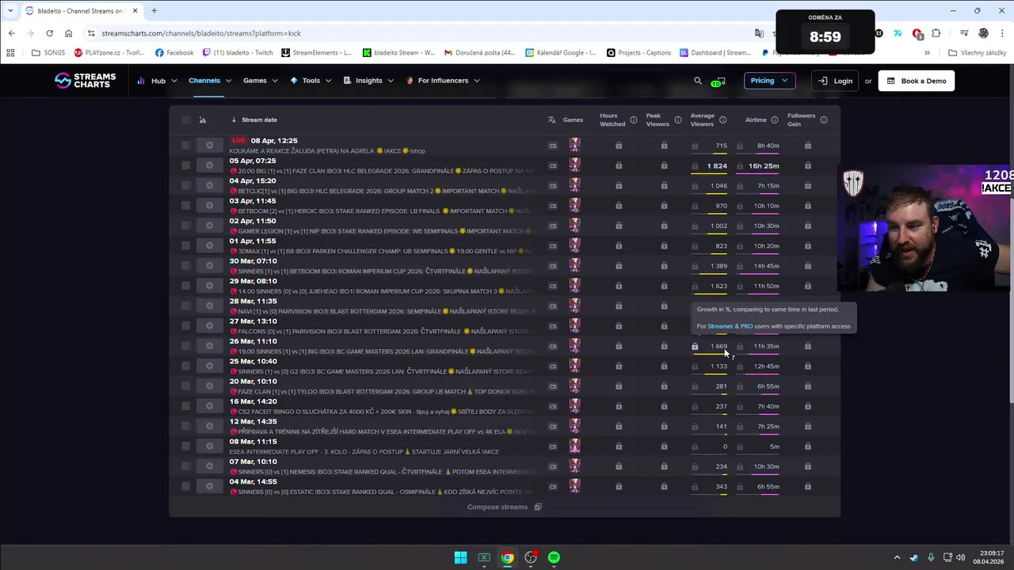The width and height of the screenshot is (1014, 570).
Task: Open the bladeito - Twitch bookmark
Action: [x=238, y=53]
